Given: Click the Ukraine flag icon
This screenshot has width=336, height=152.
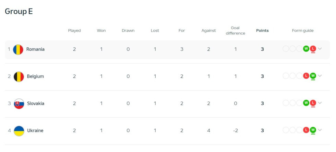Looking at the screenshot, I should click(19, 131).
